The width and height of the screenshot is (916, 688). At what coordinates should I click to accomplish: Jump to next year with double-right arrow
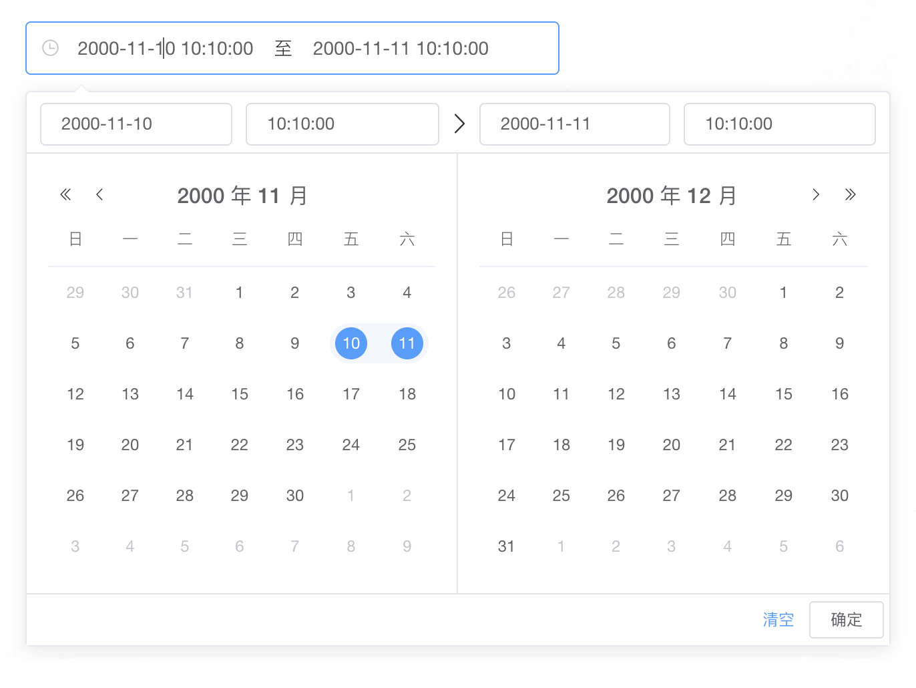pos(850,194)
